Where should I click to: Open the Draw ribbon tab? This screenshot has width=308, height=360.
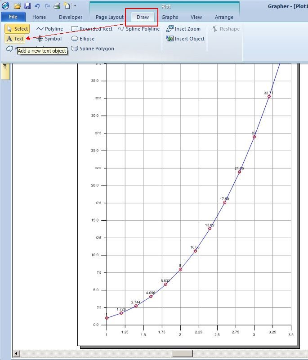click(143, 17)
